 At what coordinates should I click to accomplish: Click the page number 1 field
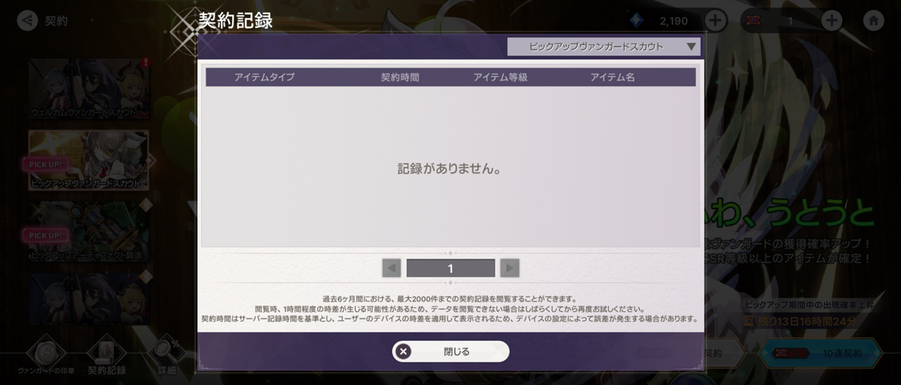coord(450,268)
